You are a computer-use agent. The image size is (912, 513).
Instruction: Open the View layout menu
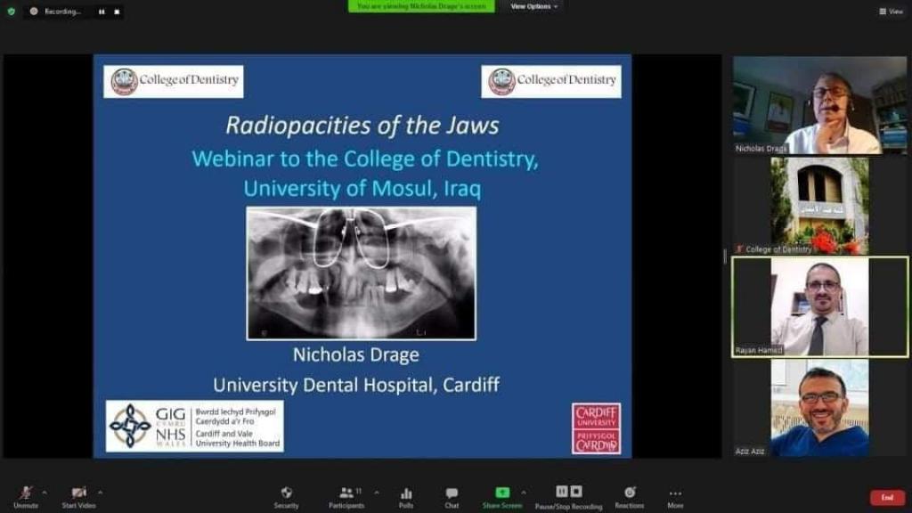891,12
